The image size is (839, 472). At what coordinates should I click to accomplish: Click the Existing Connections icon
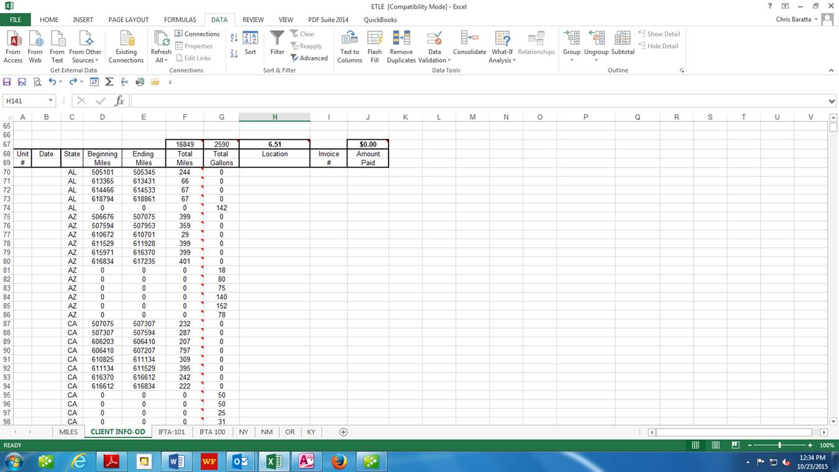[x=126, y=39]
